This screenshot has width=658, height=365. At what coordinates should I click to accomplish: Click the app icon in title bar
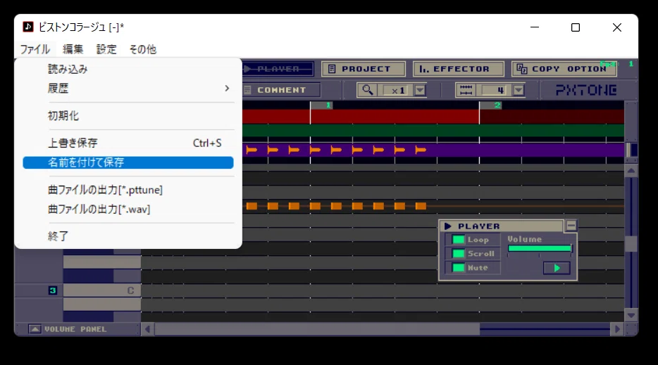coord(28,27)
